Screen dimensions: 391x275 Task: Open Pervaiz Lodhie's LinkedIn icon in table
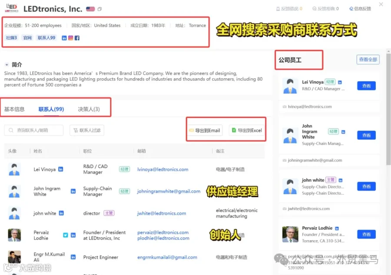coord(73,235)
